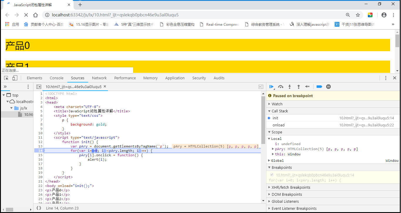Close the 10.html source file tab

(105, 87)
